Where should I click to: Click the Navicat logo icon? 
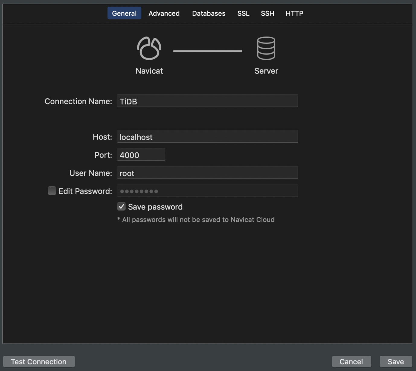click(149, 48)
